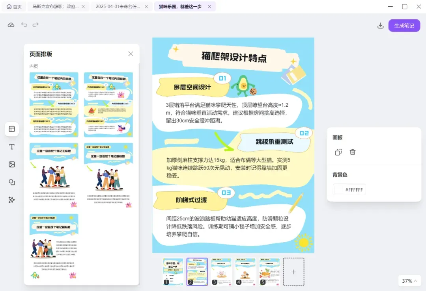Viewport: 426px width, 291px height.
Task: Select page thumbnail 4
Action: tap(245, 272)
